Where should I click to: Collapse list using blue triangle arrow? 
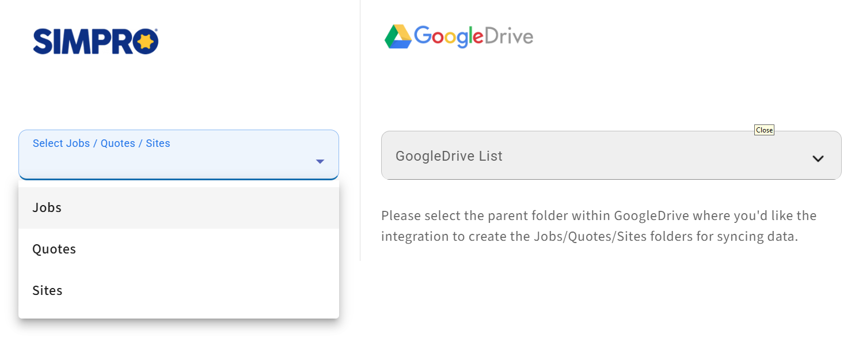(x=320, y=162)
